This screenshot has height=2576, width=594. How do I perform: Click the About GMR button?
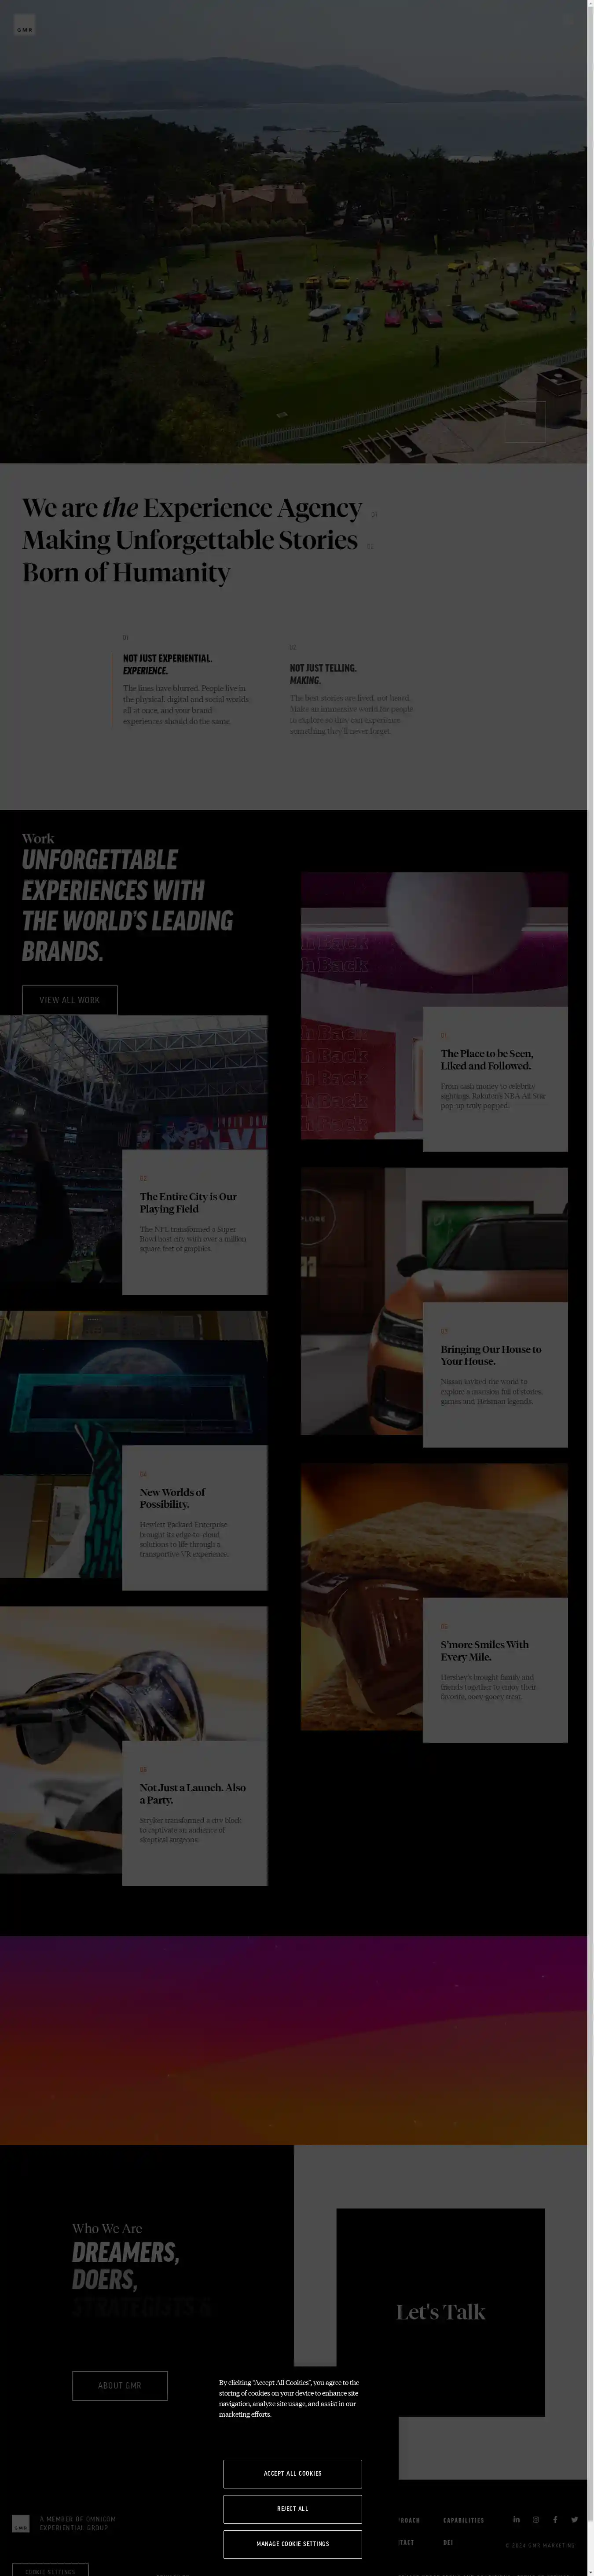point(120,2385)
